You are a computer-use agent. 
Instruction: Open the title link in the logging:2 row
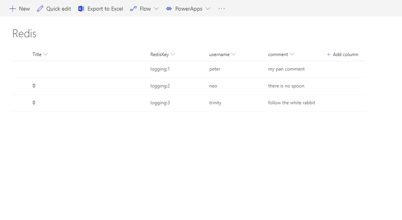(x=34, y=86)
